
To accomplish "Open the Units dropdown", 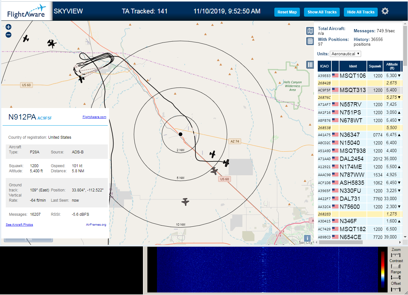I will coord(345,54).
